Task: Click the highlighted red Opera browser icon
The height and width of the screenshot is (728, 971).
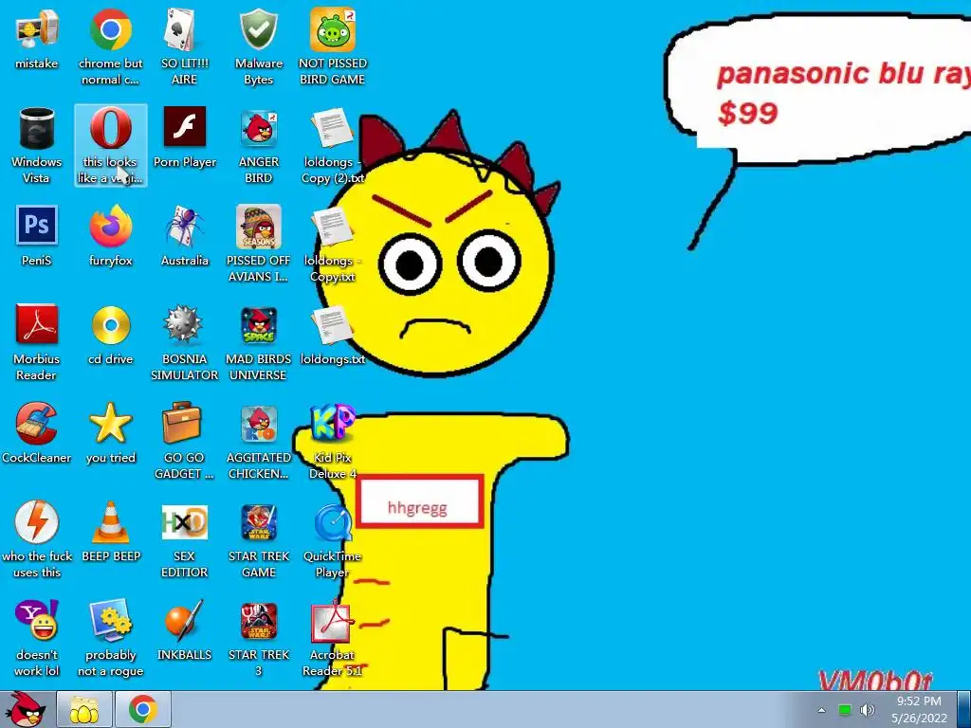Action: (x=110, y=129)
